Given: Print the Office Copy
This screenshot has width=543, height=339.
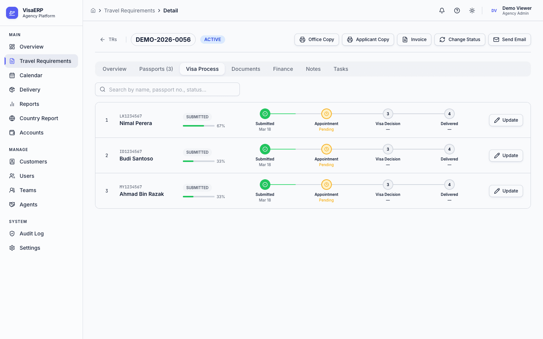Looking at the screenshot, I should (x=317, y=40).
